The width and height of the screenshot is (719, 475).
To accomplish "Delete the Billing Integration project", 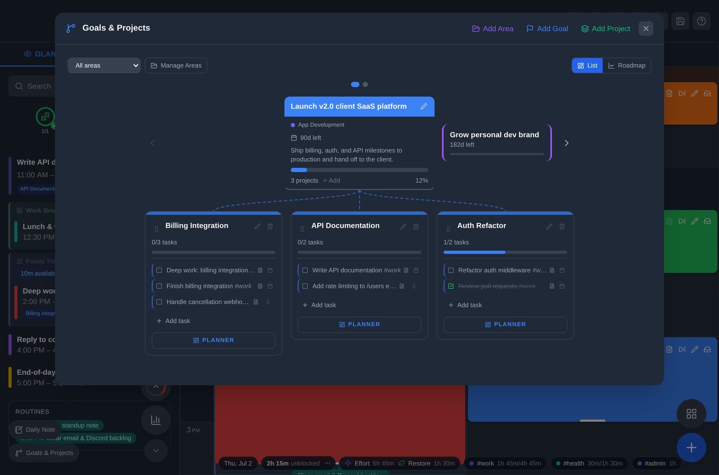I will [270, 227].
